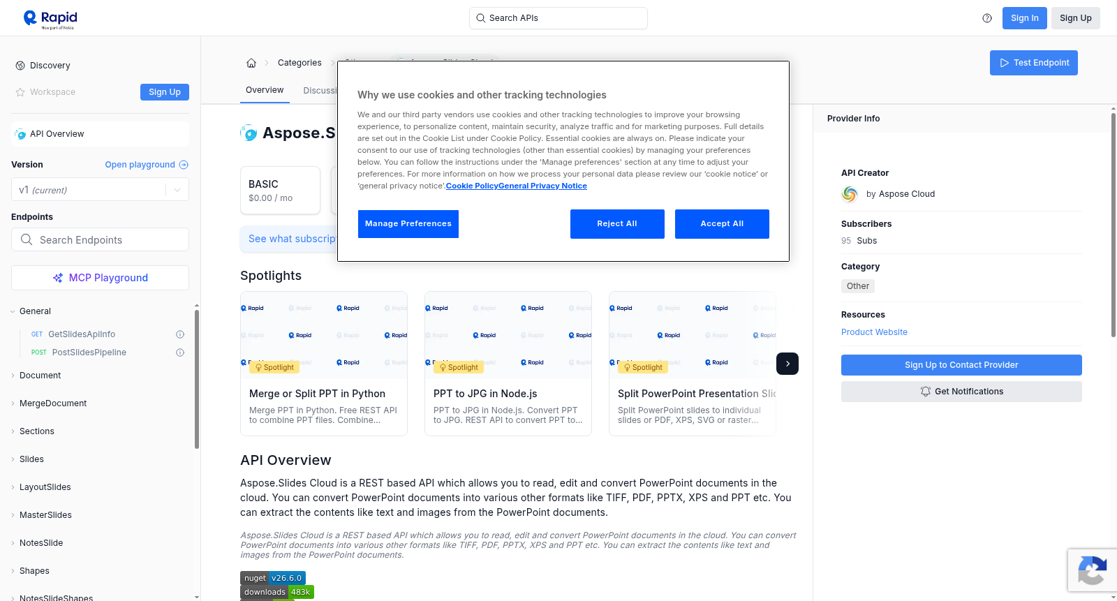Click the Search Endpoints field
Viewport: 1117px width, 601px height.
100,239
